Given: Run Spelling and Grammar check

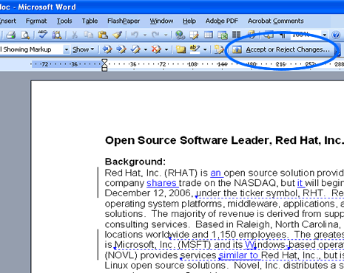Looking at the screenshot, I should pyautogui.click(x=43, y=35).
